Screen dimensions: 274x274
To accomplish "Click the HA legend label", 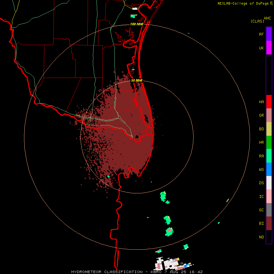I will pyautogui.click(x=261, y=102).
